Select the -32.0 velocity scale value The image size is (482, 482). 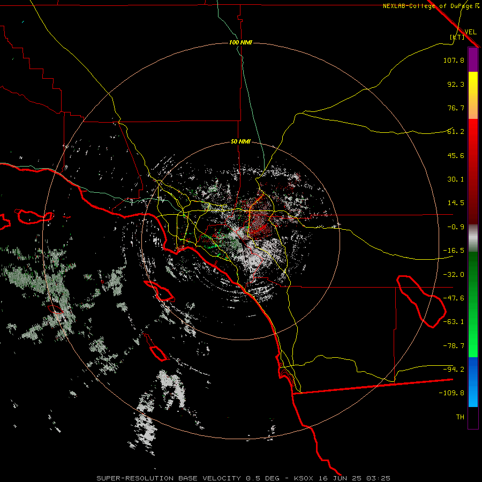[454, 275]
